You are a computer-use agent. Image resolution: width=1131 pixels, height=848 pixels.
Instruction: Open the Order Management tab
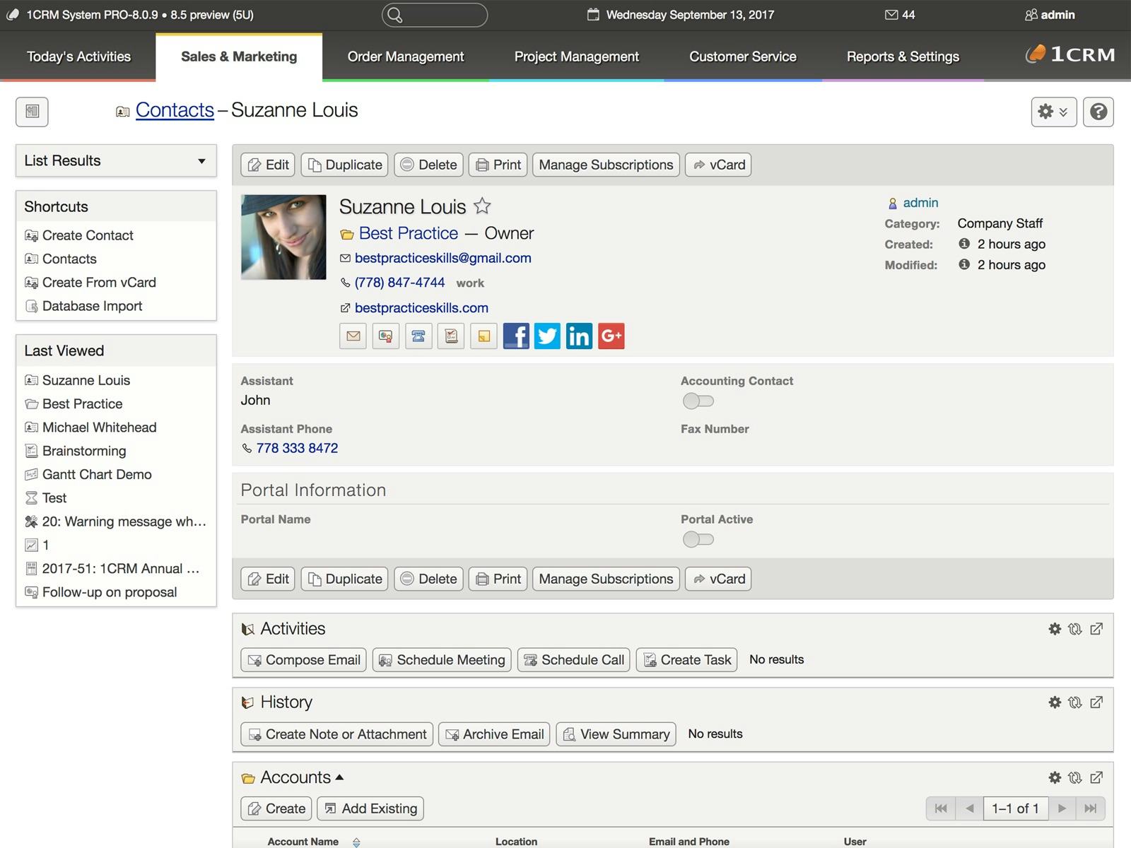406,57
